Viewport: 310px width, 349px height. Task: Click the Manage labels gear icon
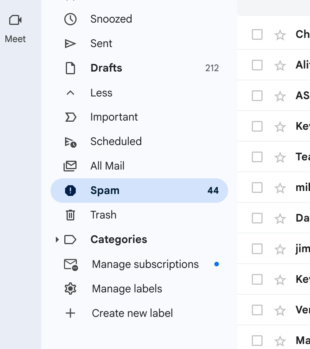(x=70, y=289)
